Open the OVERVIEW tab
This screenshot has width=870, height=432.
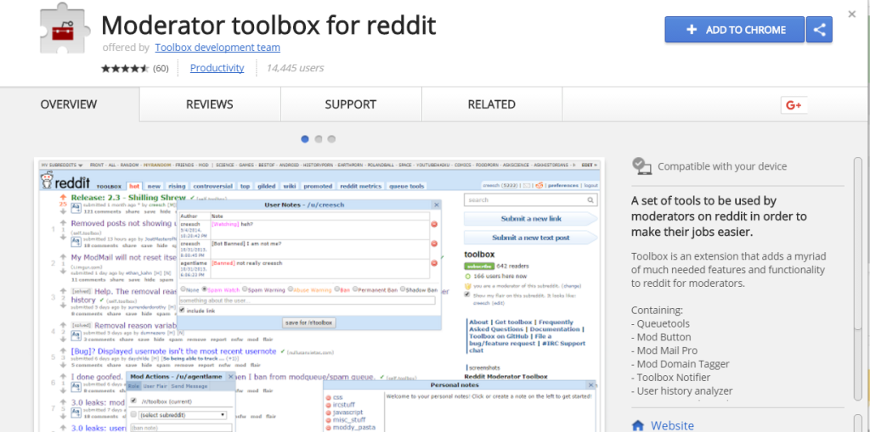(69, 104)
